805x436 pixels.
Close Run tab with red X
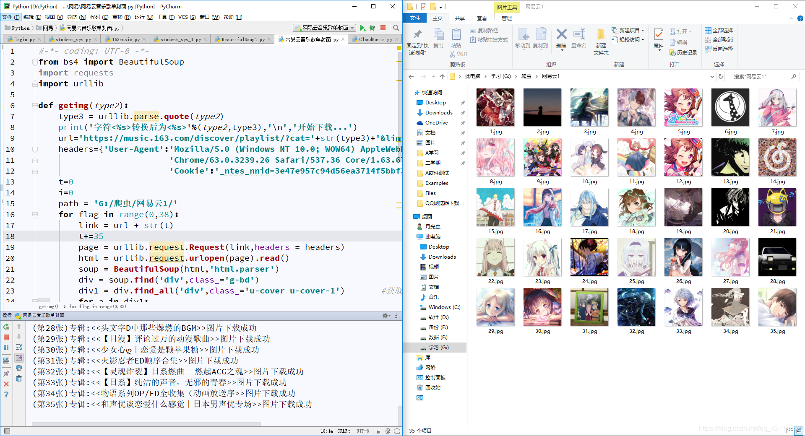[6, 384]
